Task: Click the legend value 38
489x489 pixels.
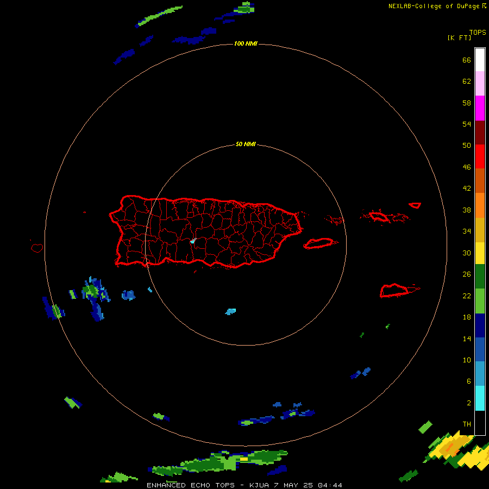Action: point(467,210)
